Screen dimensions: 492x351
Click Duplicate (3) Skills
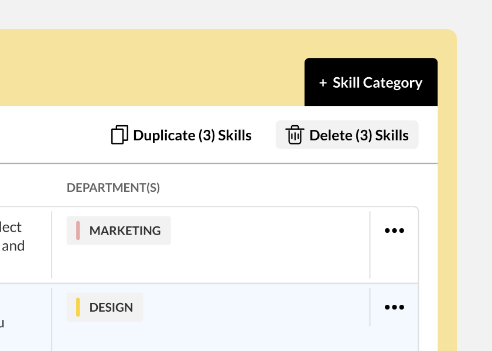(x=182, y=135)
